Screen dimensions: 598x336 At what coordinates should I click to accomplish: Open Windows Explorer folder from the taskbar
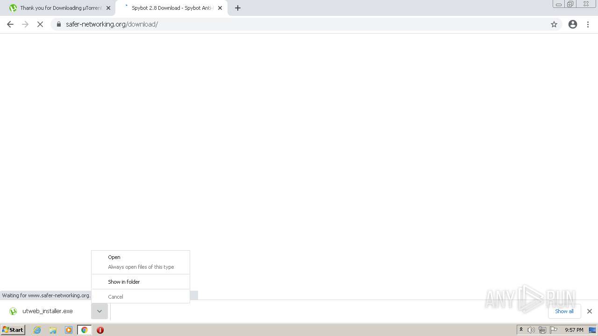(x=53, y=330)
